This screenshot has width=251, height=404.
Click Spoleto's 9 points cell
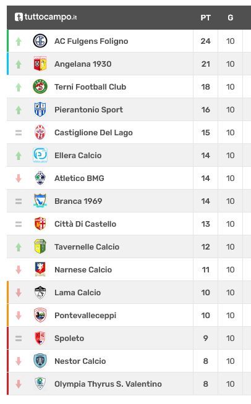(x=206, y=338)
